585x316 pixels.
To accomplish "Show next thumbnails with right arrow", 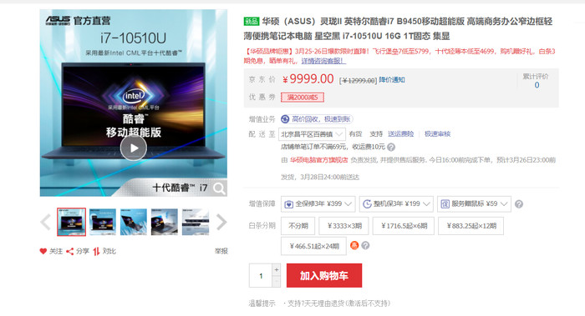I will point(221,223).
